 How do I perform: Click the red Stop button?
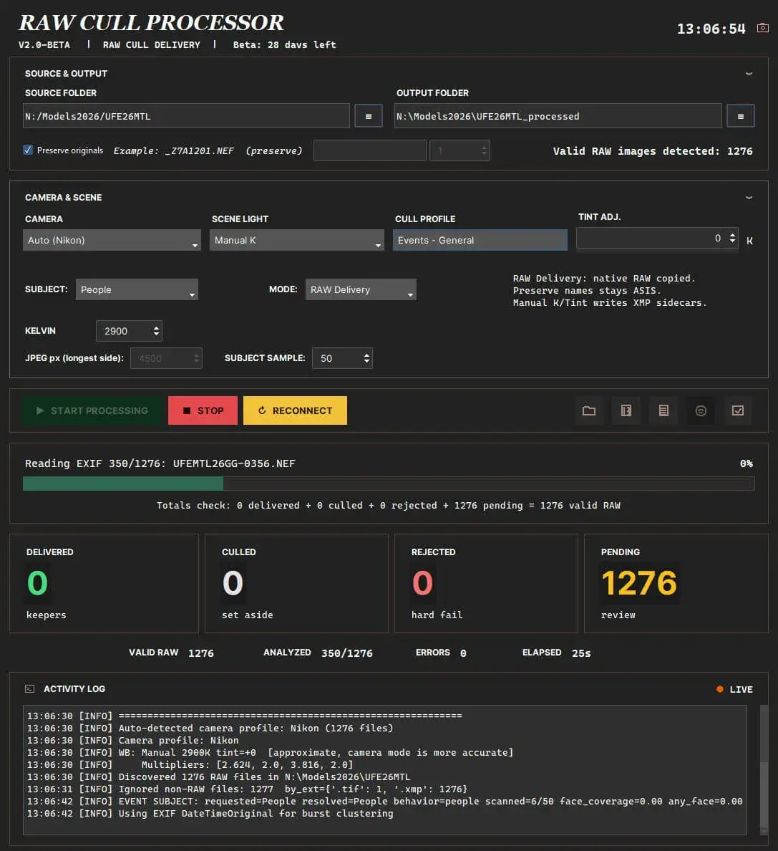coord(203,411)
